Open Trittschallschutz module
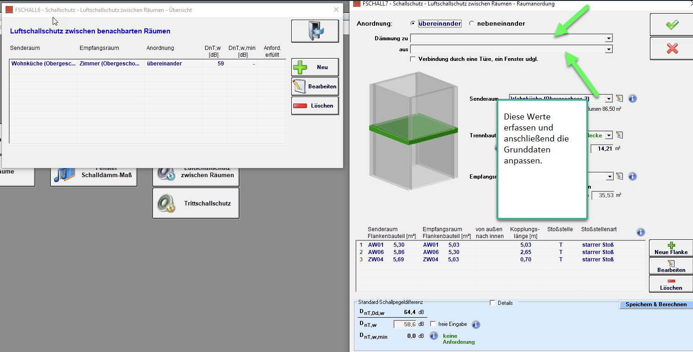 click(196, 203)
